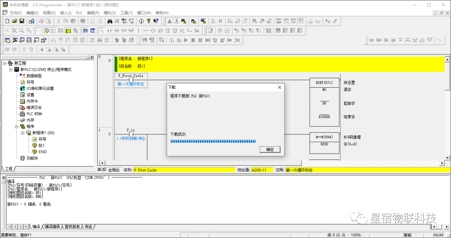Click the Save floppy disk icon
Screen dimensions: 451x238
tap(22, 21)
